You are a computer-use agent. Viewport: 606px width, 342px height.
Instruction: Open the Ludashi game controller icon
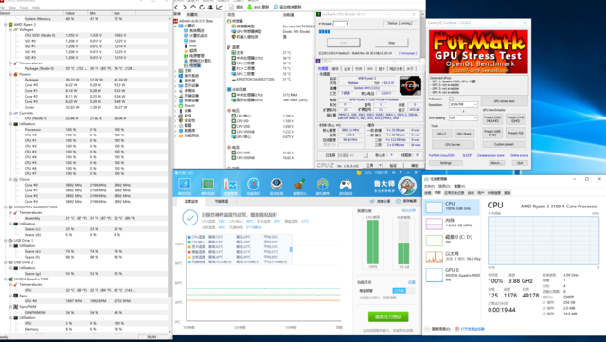point(346,185)
